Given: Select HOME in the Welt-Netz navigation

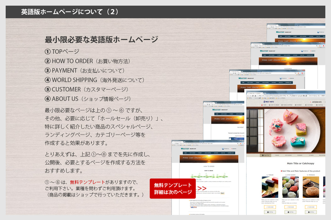Looking at the screenshot, I should tap(264, 105).
